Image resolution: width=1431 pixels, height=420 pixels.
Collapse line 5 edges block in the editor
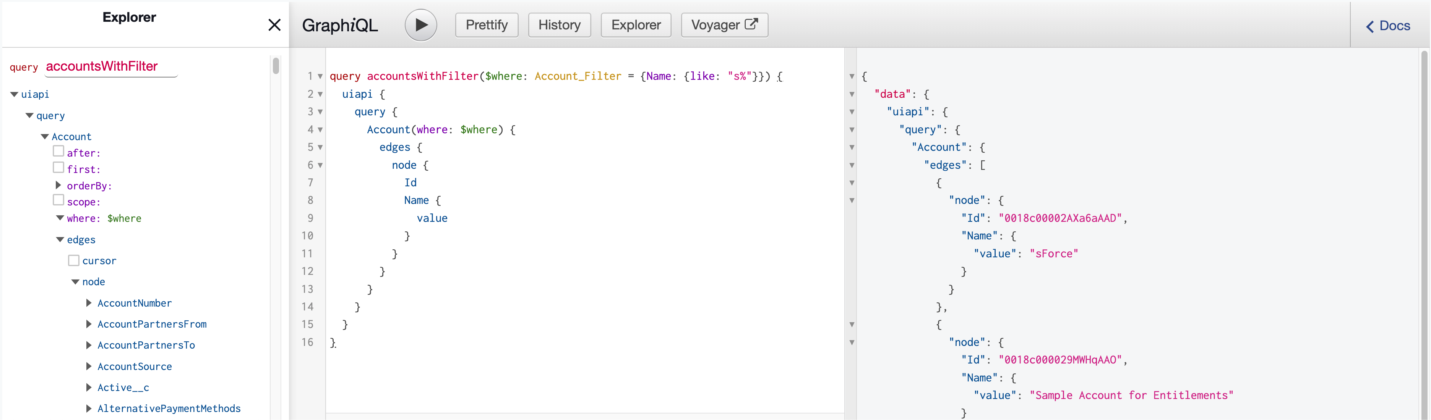pos(320,148)
